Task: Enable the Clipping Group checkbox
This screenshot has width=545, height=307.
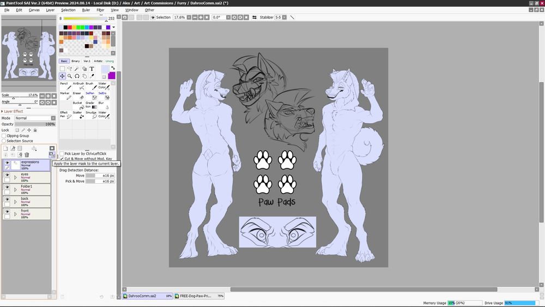Action: [4, 136]
